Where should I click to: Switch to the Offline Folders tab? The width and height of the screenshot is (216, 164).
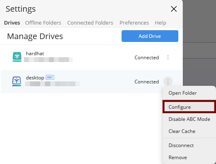pyautogui.click(x=43, y=23)
